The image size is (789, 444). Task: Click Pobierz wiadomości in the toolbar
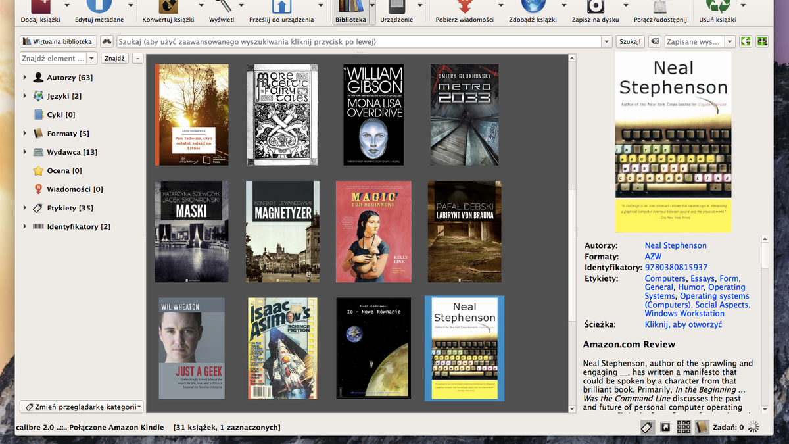tap(465, 13)
